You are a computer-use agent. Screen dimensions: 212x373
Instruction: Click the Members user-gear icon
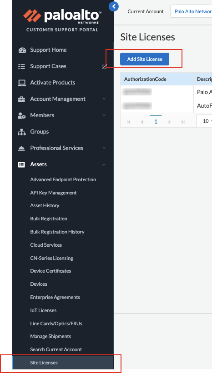[22, 115]
